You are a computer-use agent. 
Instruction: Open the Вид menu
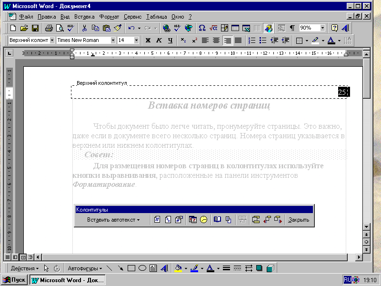[65, 17]
